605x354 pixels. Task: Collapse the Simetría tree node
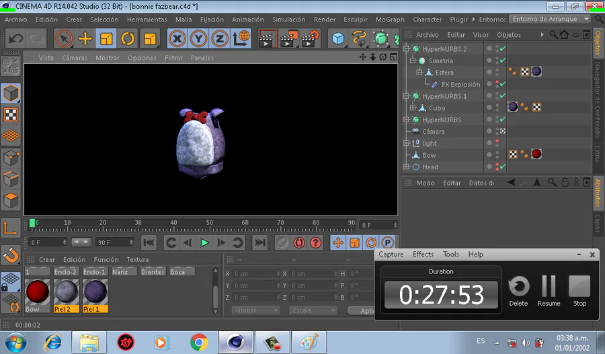413,60
